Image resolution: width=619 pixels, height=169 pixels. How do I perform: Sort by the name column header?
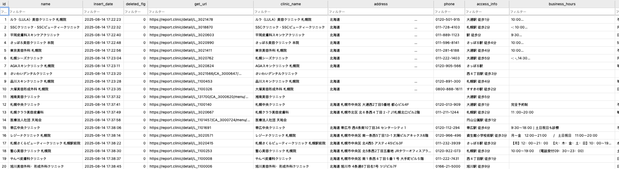click(x=45, y=4)
